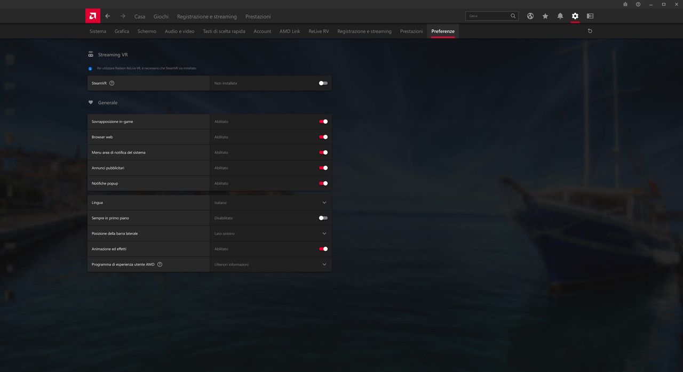Close the Radeon Software window

tap(677, 4)
